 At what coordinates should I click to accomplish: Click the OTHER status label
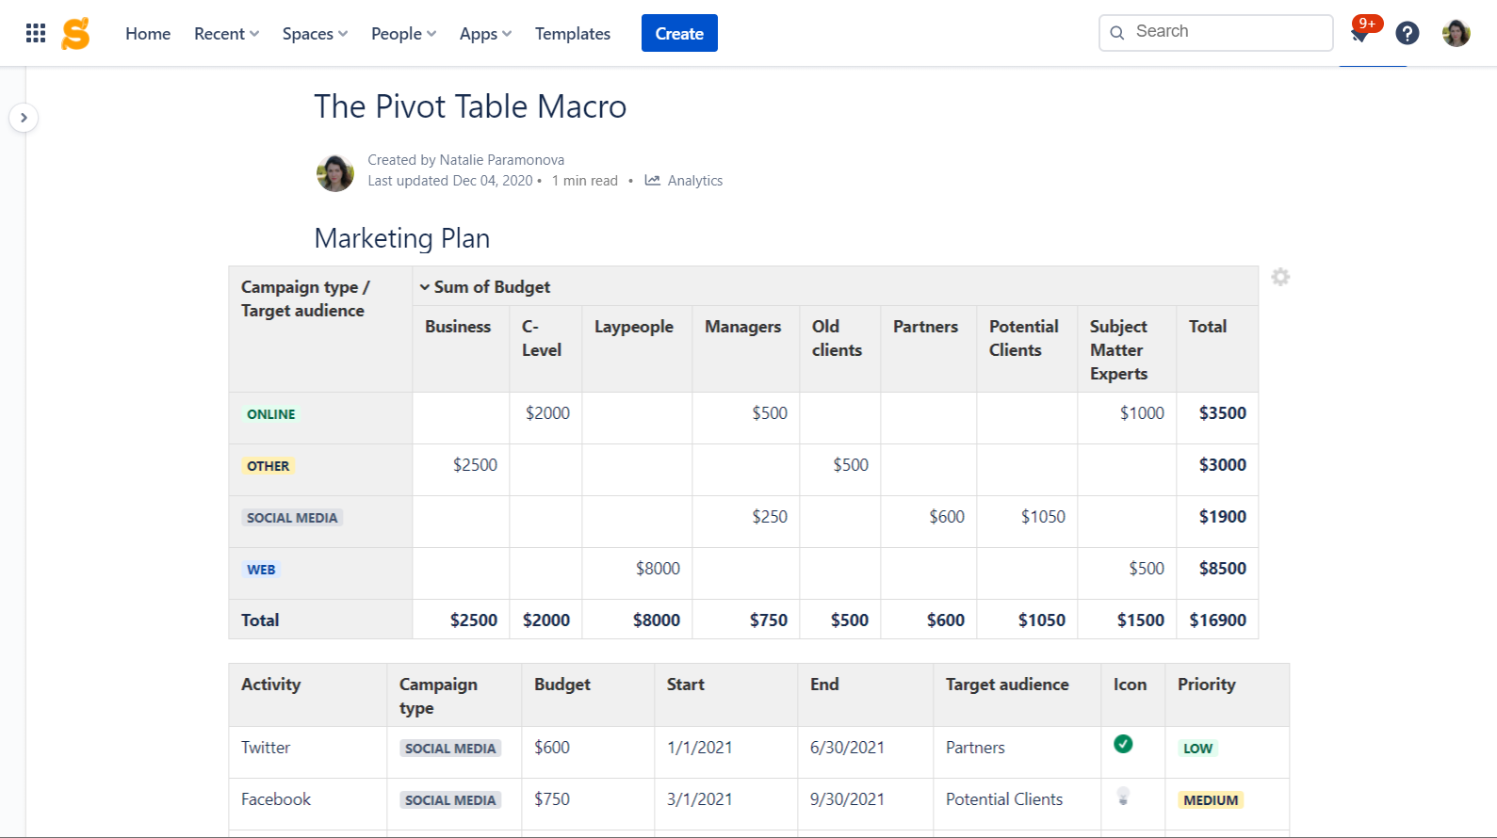tap(268, 466)
